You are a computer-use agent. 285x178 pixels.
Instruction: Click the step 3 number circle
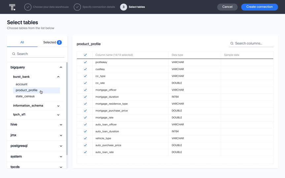123,7
